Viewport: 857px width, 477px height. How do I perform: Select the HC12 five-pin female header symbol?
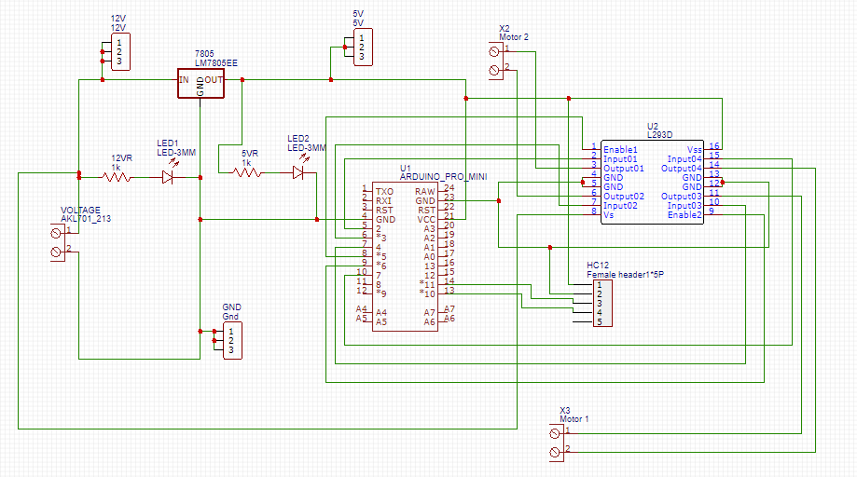pos(602,304)
